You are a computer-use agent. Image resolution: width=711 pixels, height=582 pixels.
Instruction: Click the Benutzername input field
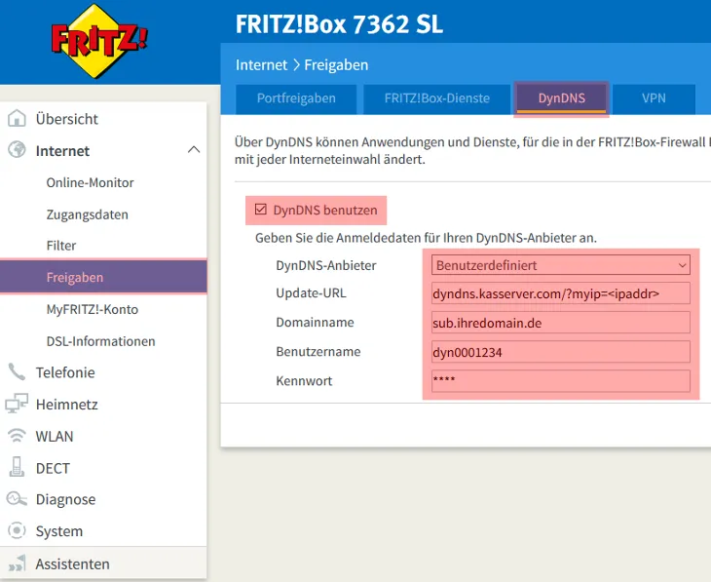point(560,352)
